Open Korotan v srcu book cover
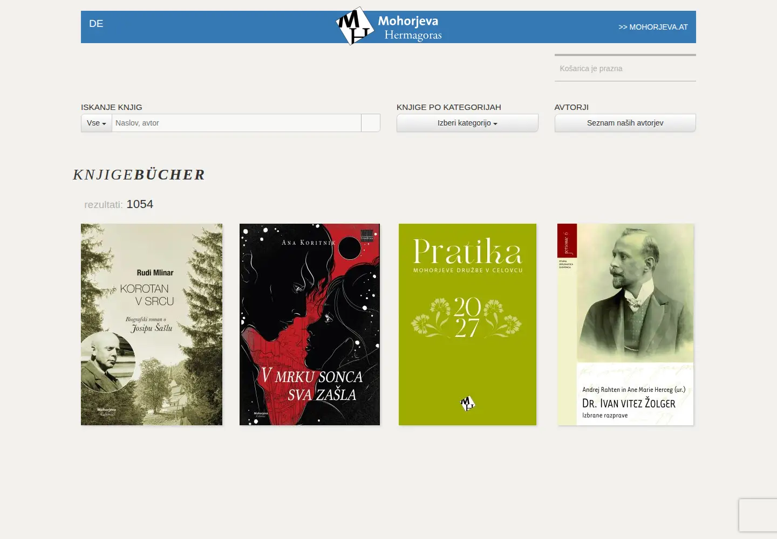 pos(152,324)
